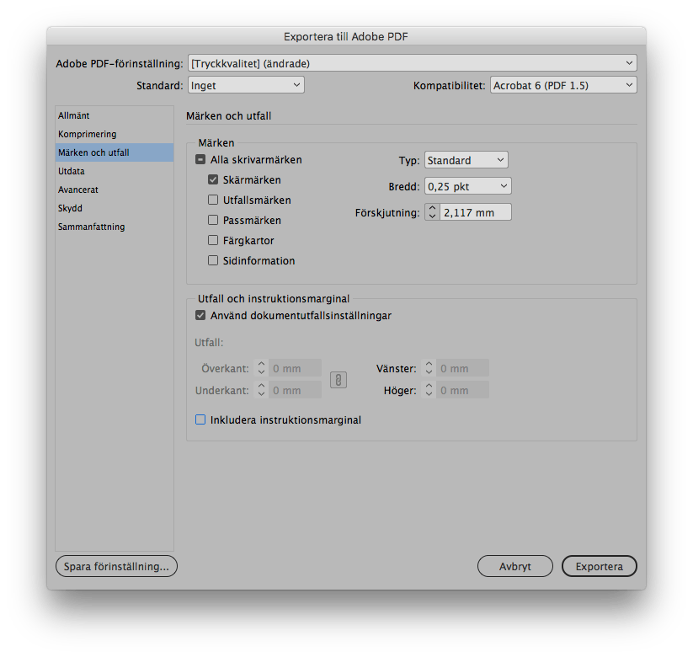Click the Exportera button

(x=599, y=566)
